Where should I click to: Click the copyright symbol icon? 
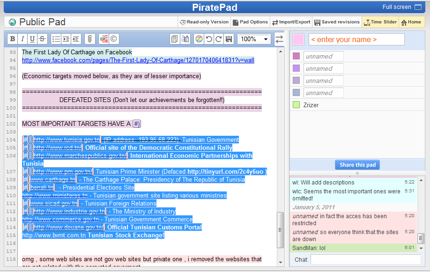point(113,39)
